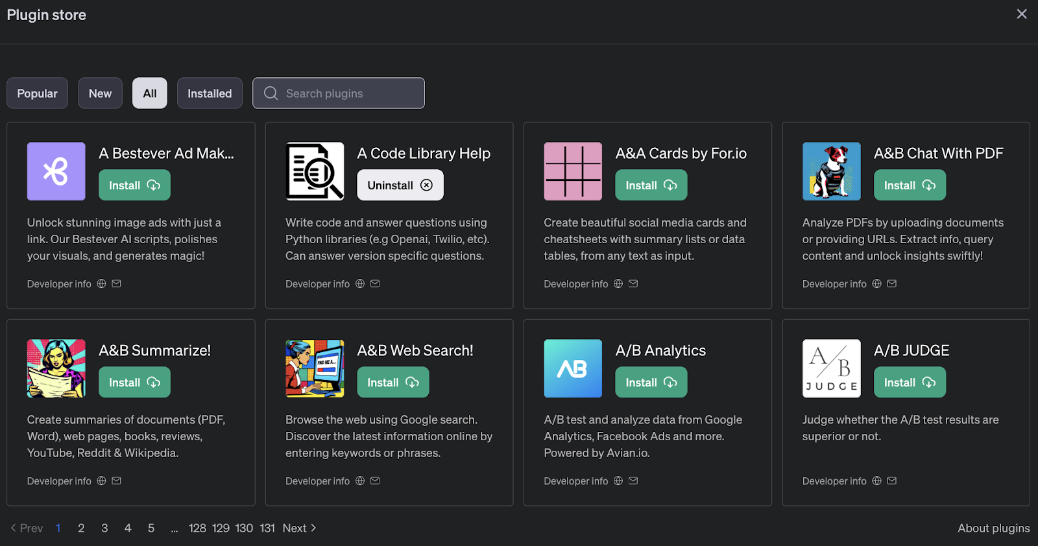The image size is (1038, 546).
Task: Switch to the Popular filter tab
Action: pyautogui.click(x=37, y=93)
